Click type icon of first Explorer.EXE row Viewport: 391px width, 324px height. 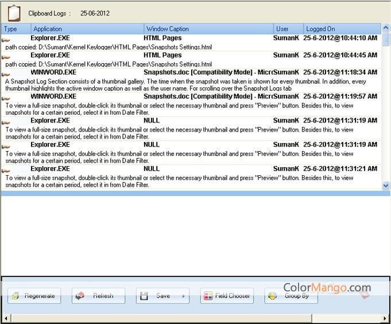pyautogui.click(x=6, y=40)
